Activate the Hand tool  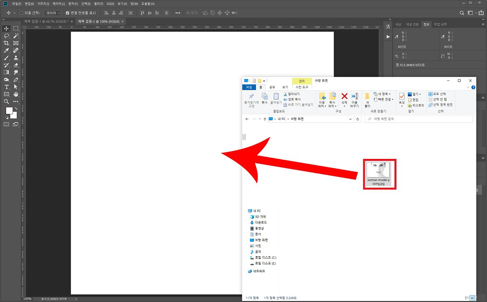[16, 94]
